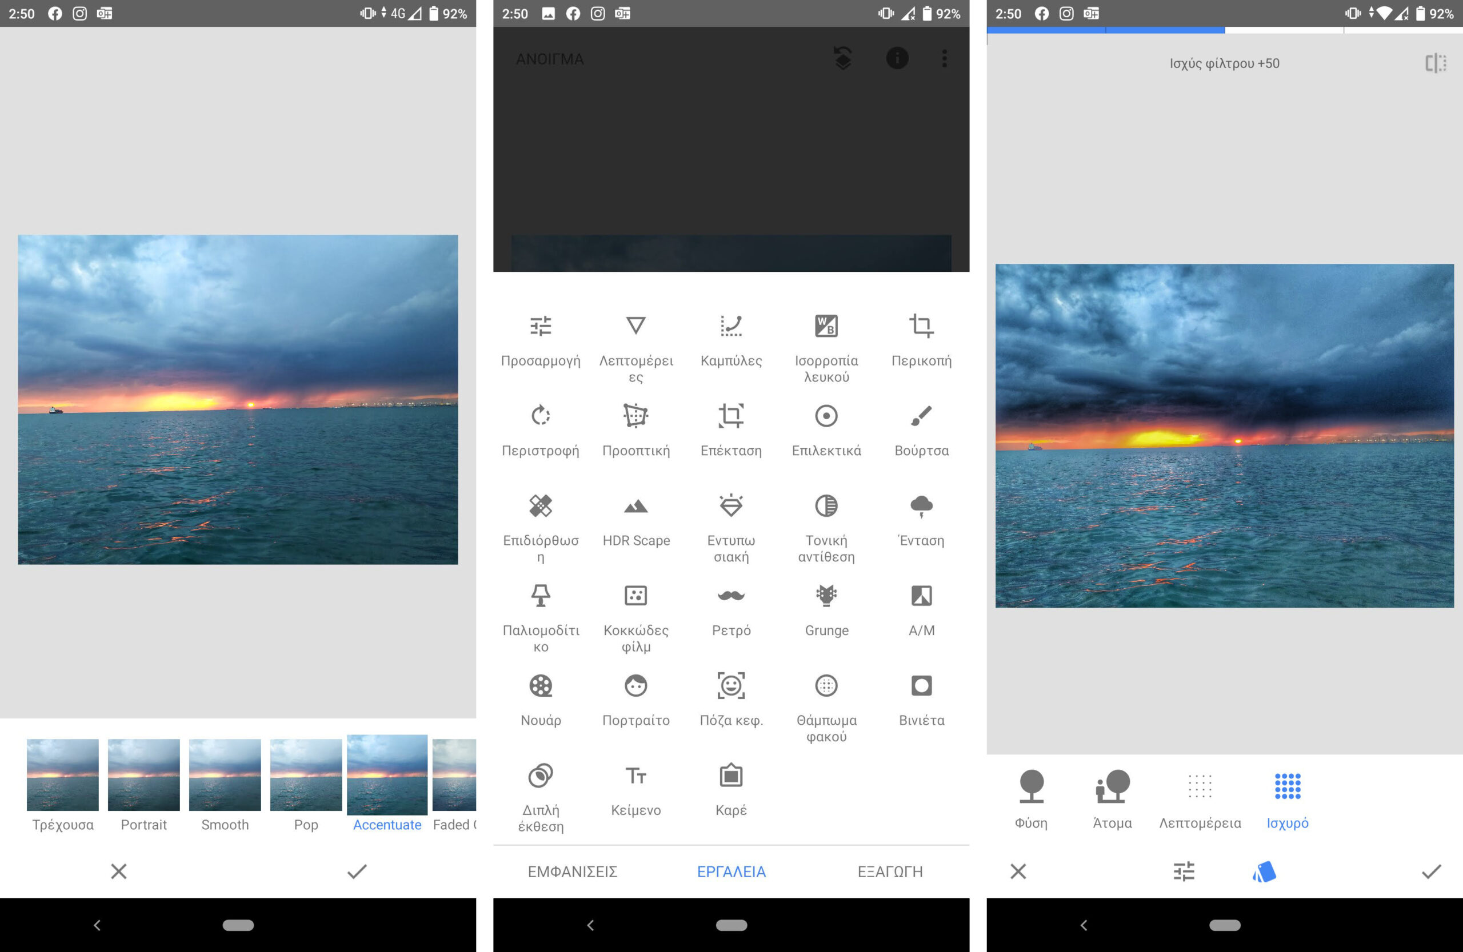Toggle the before/after compare icon
1463x952 pixels.
[x=1436, y=63]
